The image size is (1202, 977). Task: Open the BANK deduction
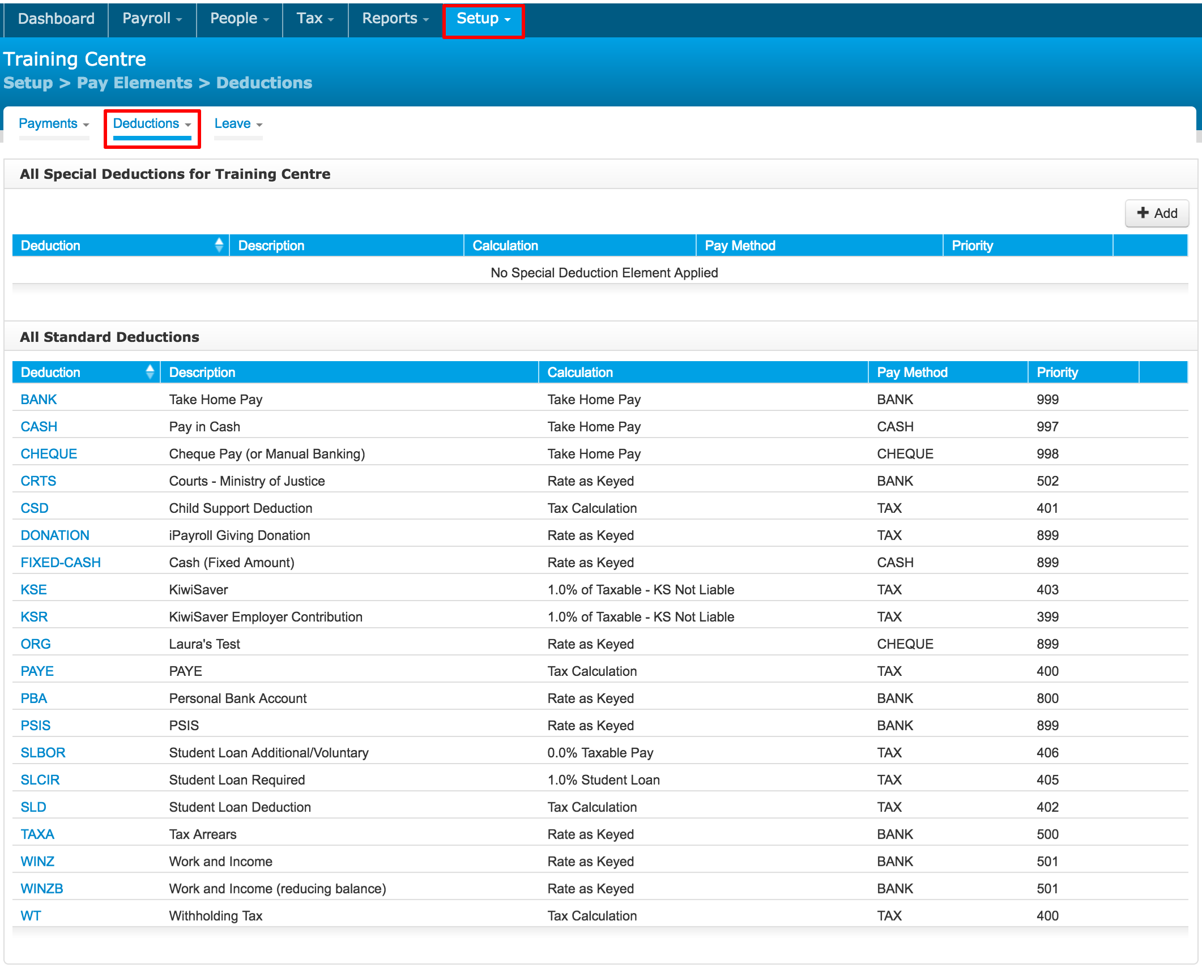(39, 400)
